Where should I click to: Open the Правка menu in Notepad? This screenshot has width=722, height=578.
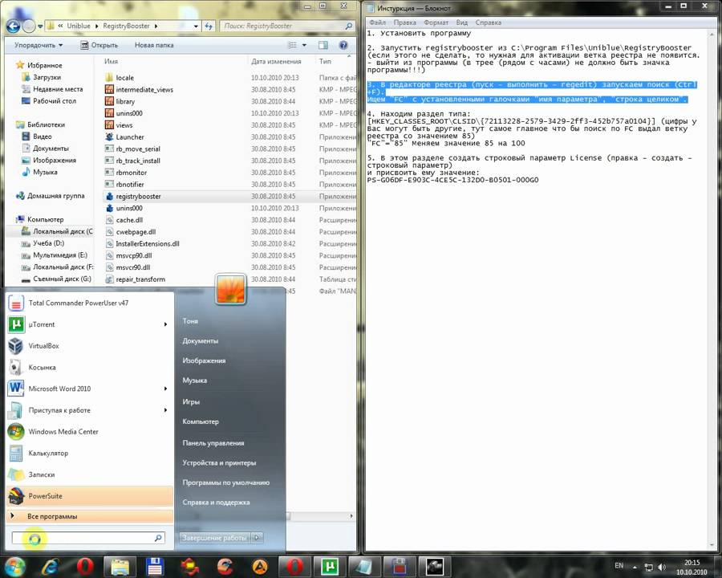tap(405, 22)
